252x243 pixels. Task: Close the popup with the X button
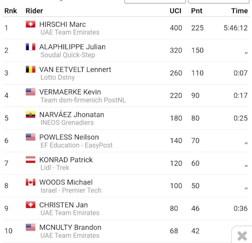coord(242,236)
